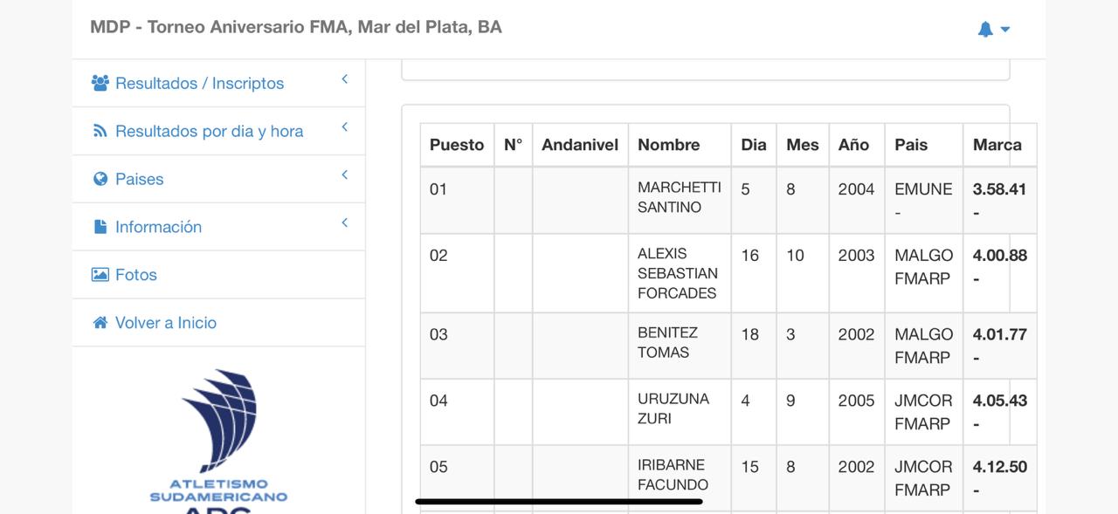1118x514 pixels.
Task: Click the Nombre column header
Action: coord(669,145)
